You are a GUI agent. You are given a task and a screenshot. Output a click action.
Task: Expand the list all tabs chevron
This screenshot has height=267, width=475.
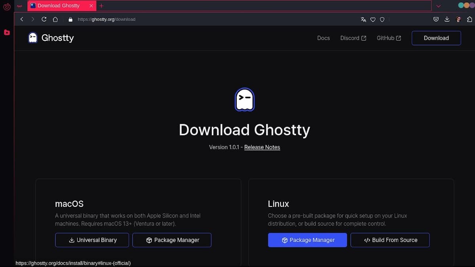438,6
